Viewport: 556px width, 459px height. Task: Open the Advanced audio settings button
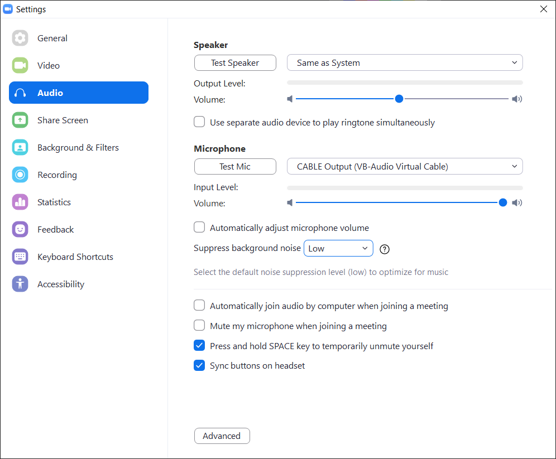(222, 436)
